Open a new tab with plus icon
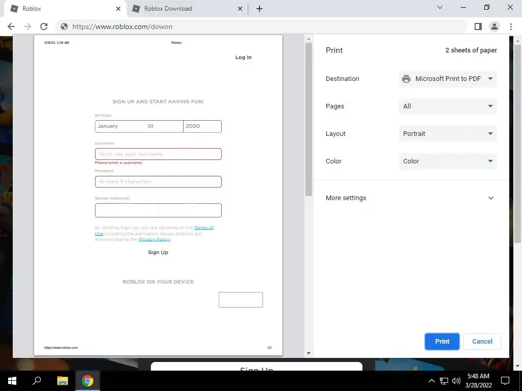The width and height of the screenshot is (522, 391). click(x=259, y=9)
